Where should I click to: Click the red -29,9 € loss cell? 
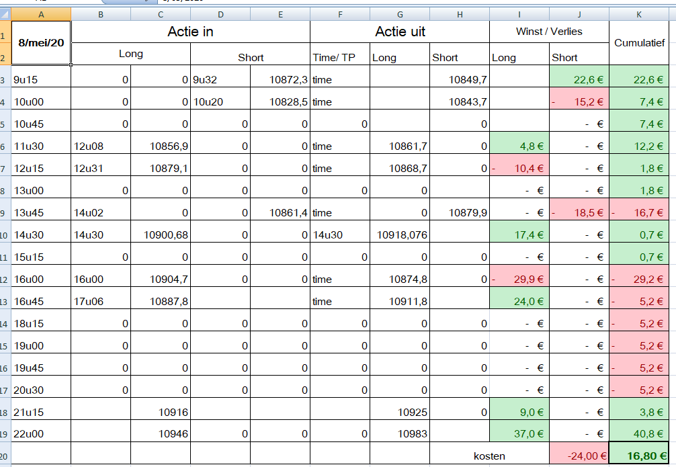click(519, 279)
